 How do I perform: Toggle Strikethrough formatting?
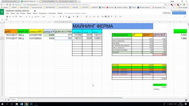tap(66, 16)
